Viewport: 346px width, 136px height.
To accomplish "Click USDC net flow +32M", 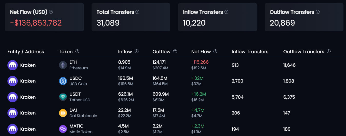I will click(x=197, y=78).
